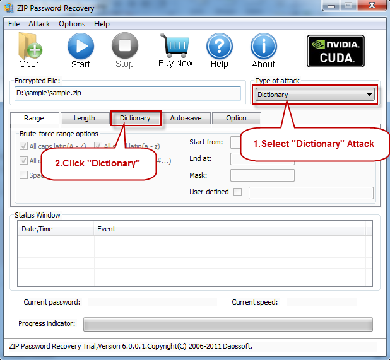
Task: Click the Current password value field
Action: point(153,302)
